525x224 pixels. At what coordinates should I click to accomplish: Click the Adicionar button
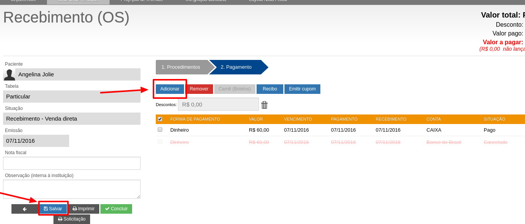point(170,89)
